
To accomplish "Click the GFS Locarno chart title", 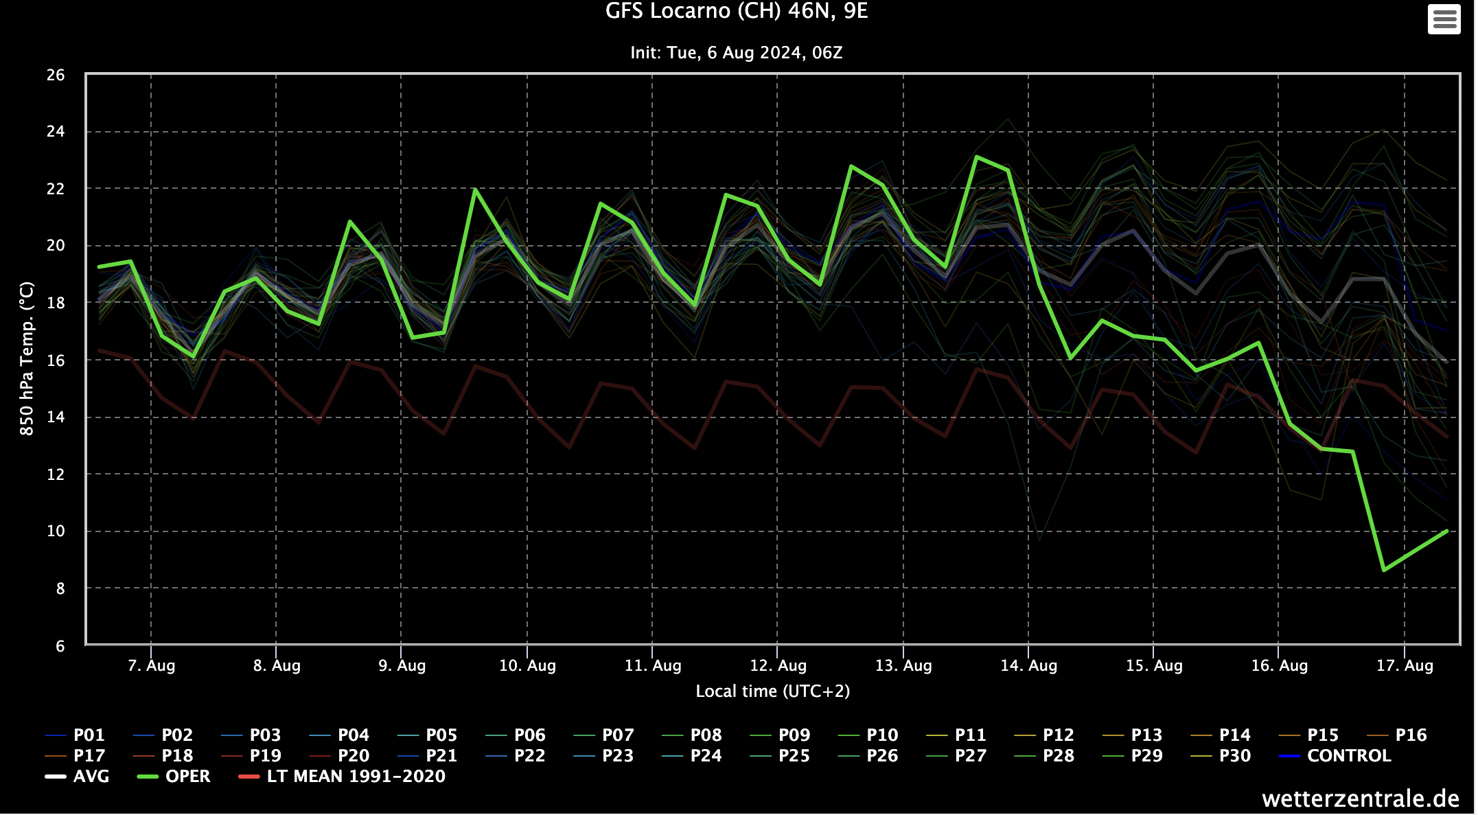I will (x=736, y=12).
